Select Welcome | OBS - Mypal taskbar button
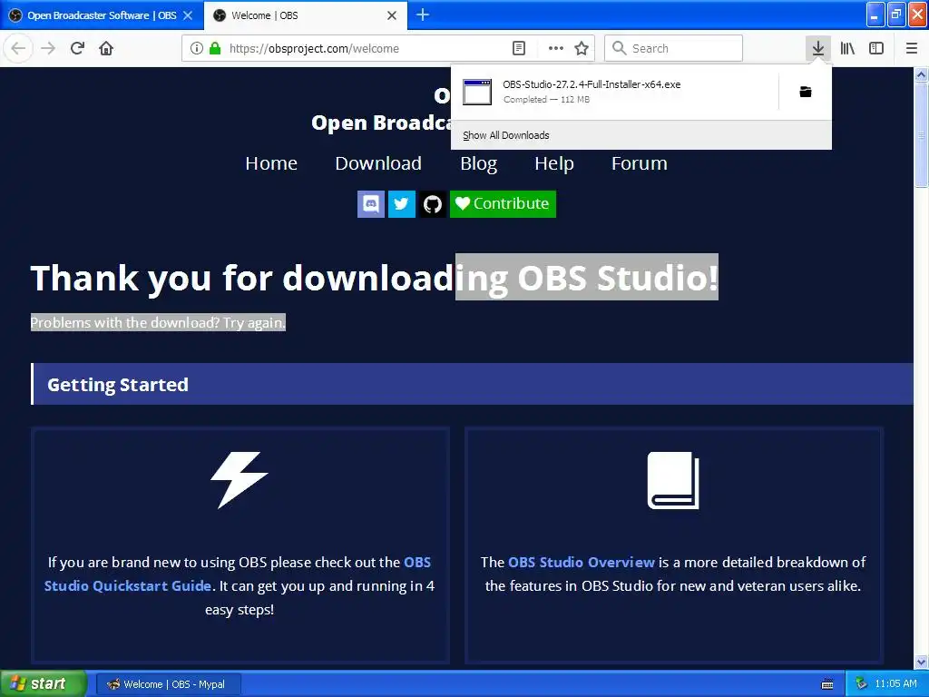This screenshot has width=929, height=697. point(168,684)
